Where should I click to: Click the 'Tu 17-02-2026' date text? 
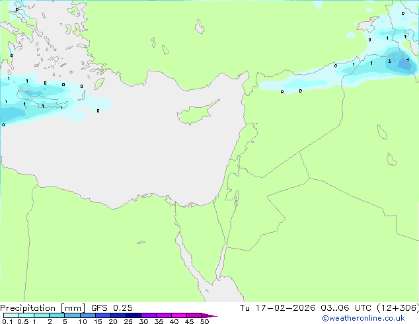(x=278, y=308)
